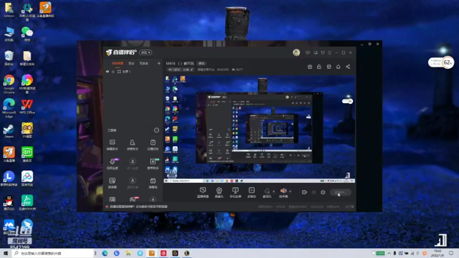Viewport: 459px width, 258px height.
Task: Select the third scene tab
Action: coord(144,64)
